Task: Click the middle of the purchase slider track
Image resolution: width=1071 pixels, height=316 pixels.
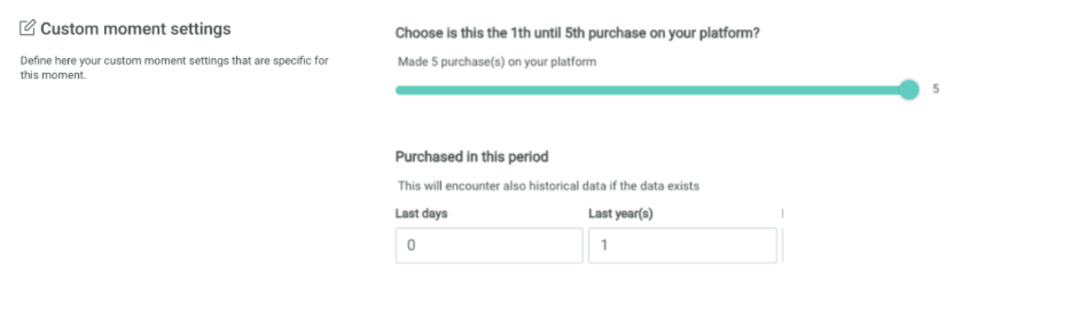Action: pos(650,90)
